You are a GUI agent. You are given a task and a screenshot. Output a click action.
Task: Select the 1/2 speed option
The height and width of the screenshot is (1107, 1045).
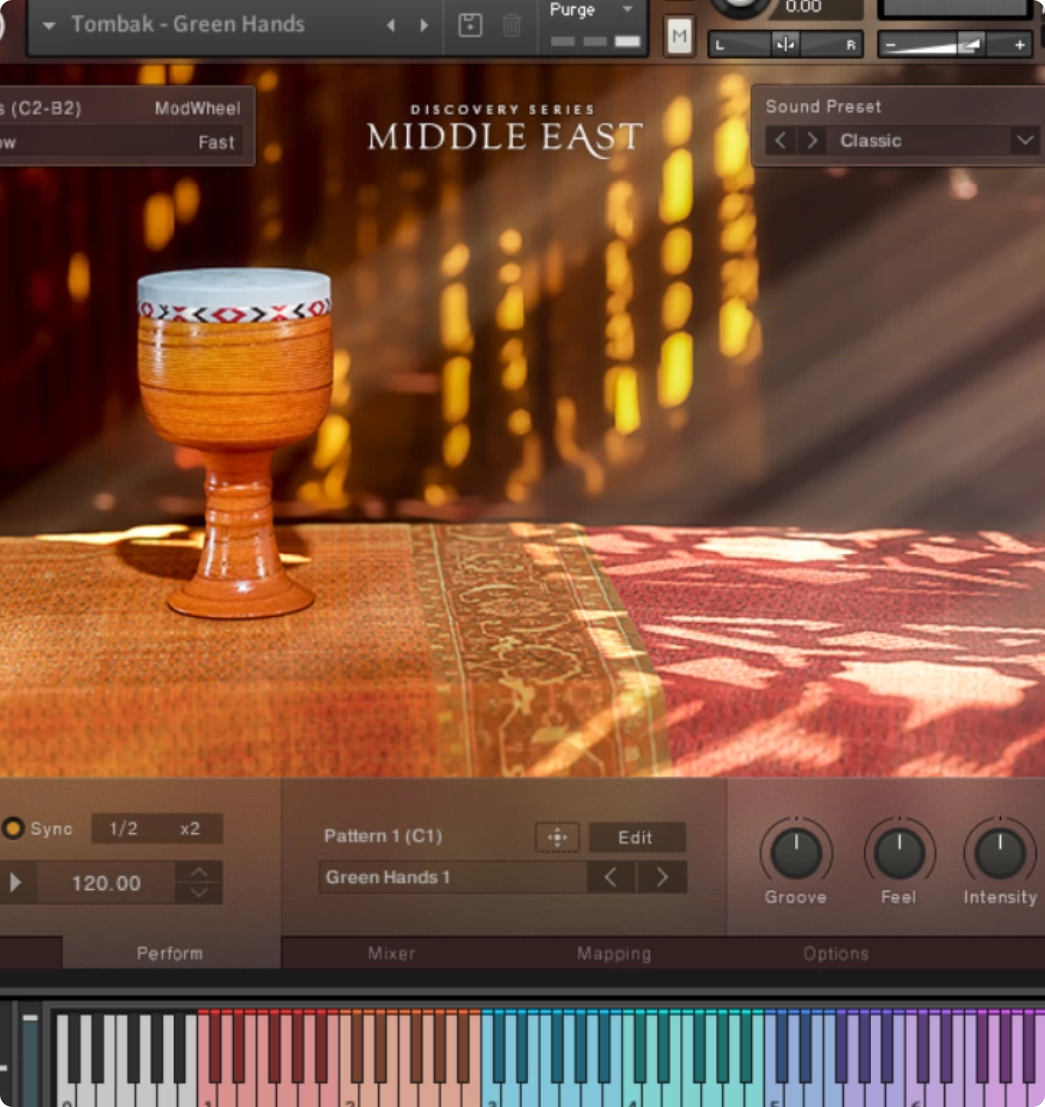pyautogui.click(x=123, y=828)
